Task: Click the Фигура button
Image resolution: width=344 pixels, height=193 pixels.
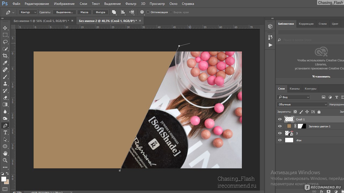Action: (101, 12)
